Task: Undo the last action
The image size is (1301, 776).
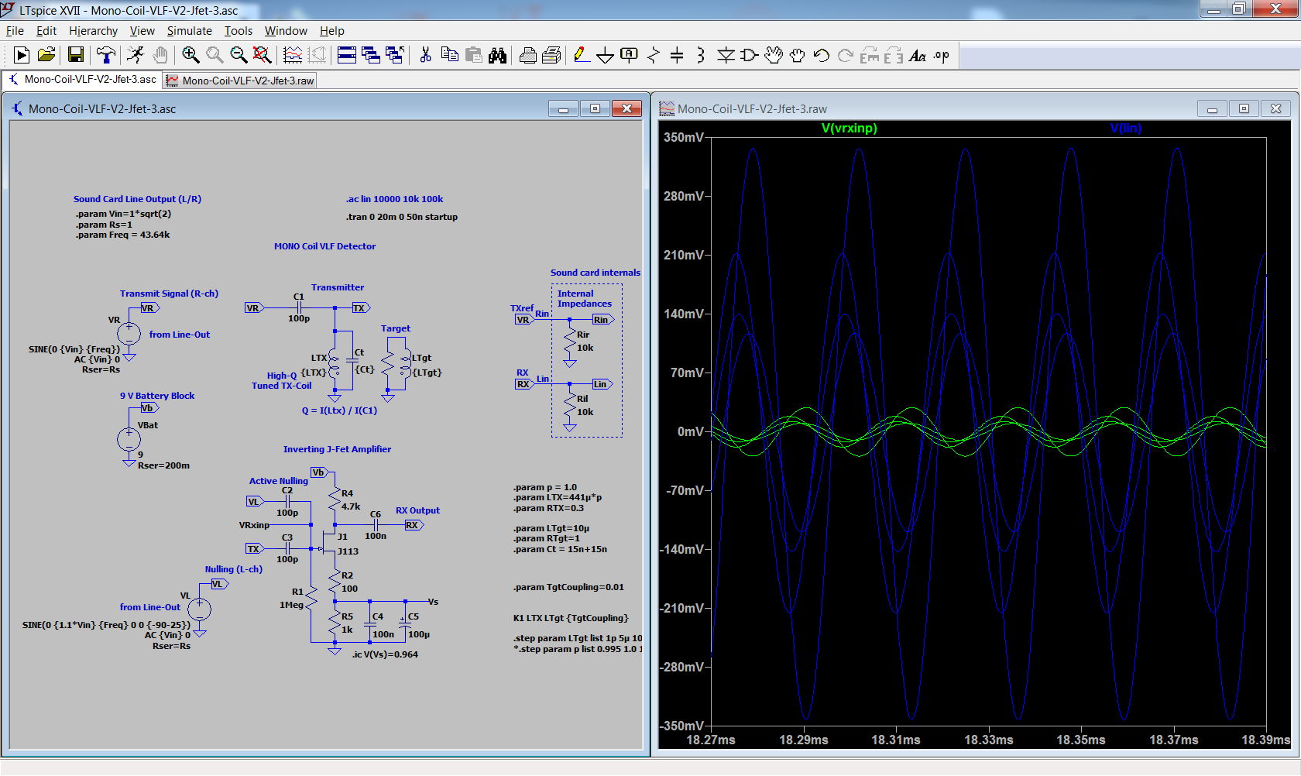Action: (820, 55)
